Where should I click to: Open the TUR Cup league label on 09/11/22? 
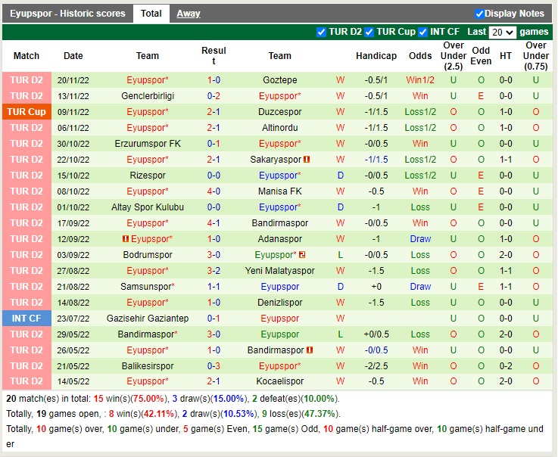tap(26, 112)
